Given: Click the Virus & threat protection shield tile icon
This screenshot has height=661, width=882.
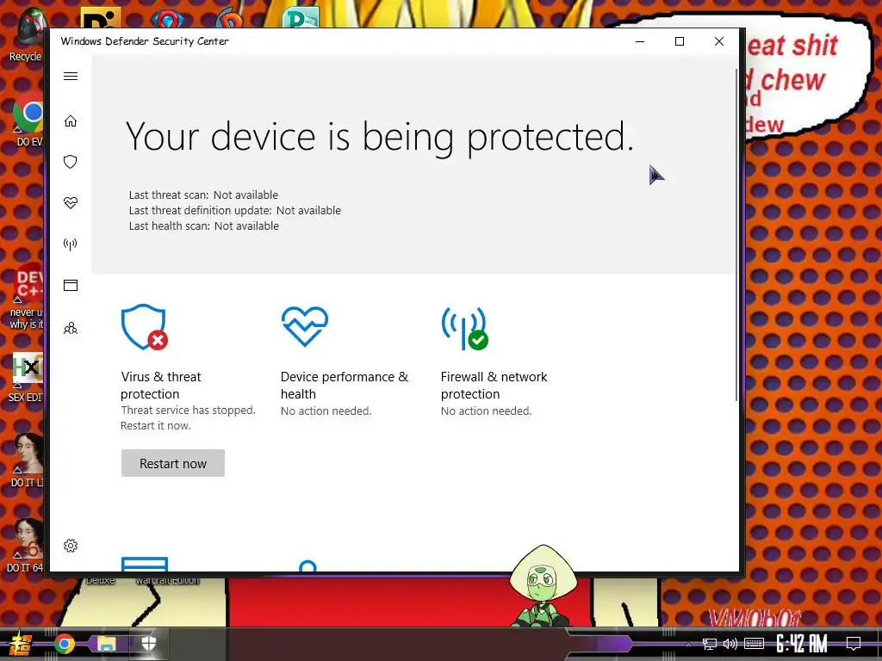Looking at the screenshot, I should pyautogui.click(x=144, y=327).
